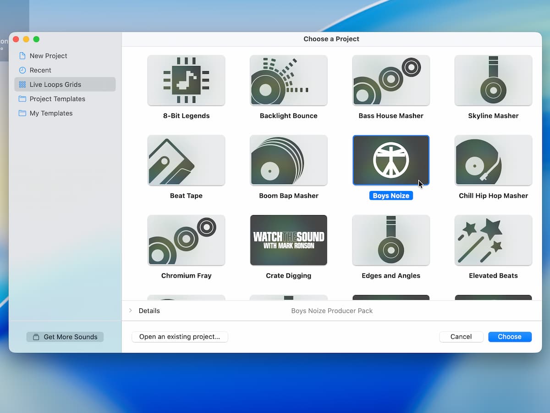This screenshot has height=413, width=550.
Task: Select the Backlight Bounce grid thumbnail
Action: click(x=289, y=80)
